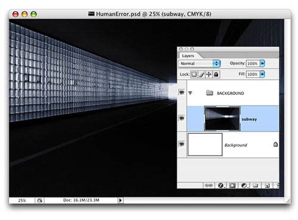Hide the BACKGROUND group
The height and width of the screenshot is (220, 298).
182,92
